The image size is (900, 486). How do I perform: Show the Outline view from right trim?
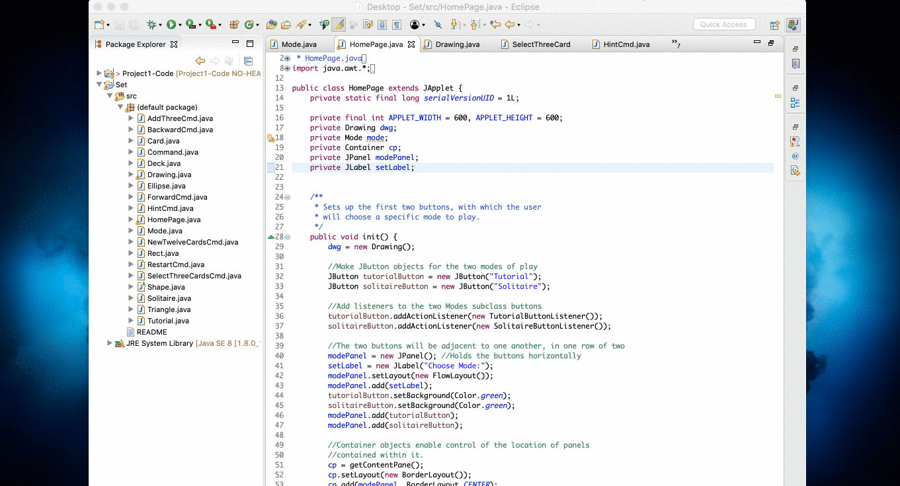pos(795,103)
